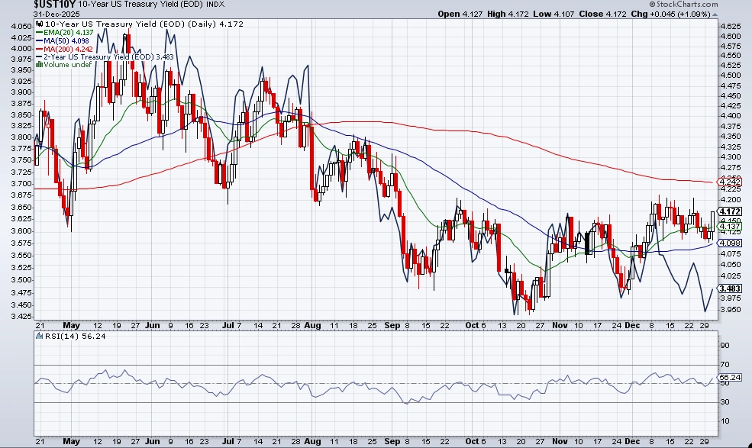This screenshot has width=752, height=448.
Task: Click the Aug month marker on main chart axis
Action: [311, 324]
